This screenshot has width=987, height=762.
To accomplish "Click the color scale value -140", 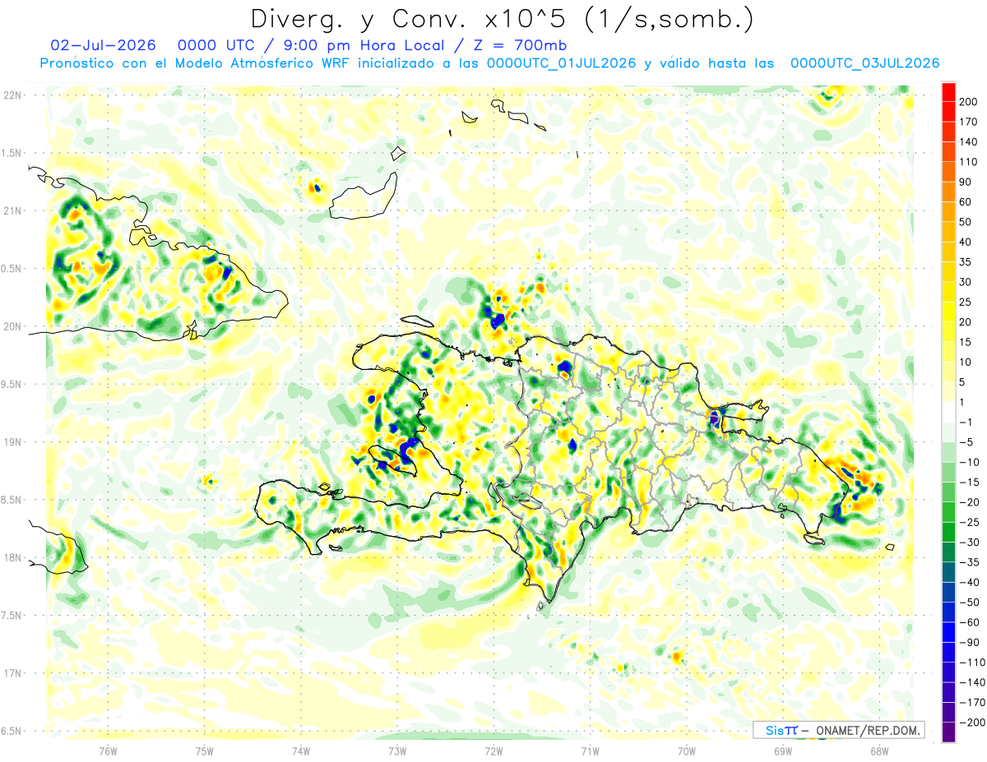I will [x=974, y=682].
